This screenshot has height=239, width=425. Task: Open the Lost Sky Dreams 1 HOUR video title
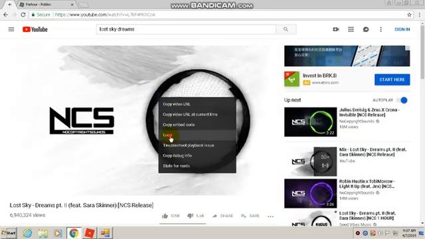point(367,216)
